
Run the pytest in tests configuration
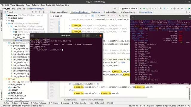click(141, 9)
